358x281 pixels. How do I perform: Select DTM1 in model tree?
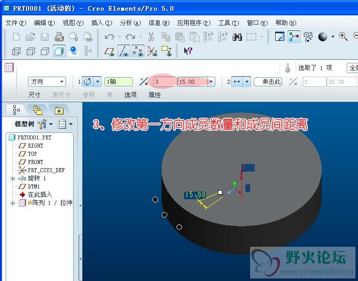point(34,186)
